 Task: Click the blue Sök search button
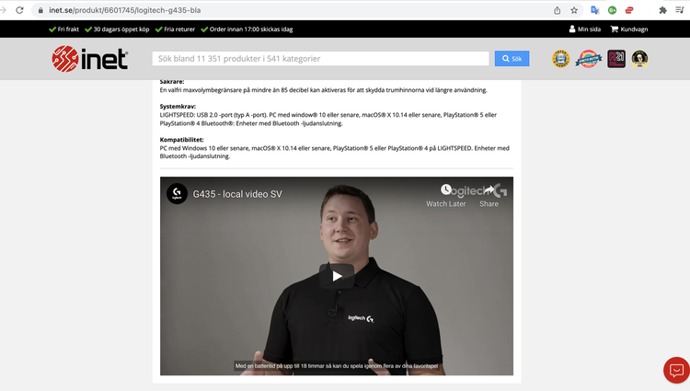512,59
